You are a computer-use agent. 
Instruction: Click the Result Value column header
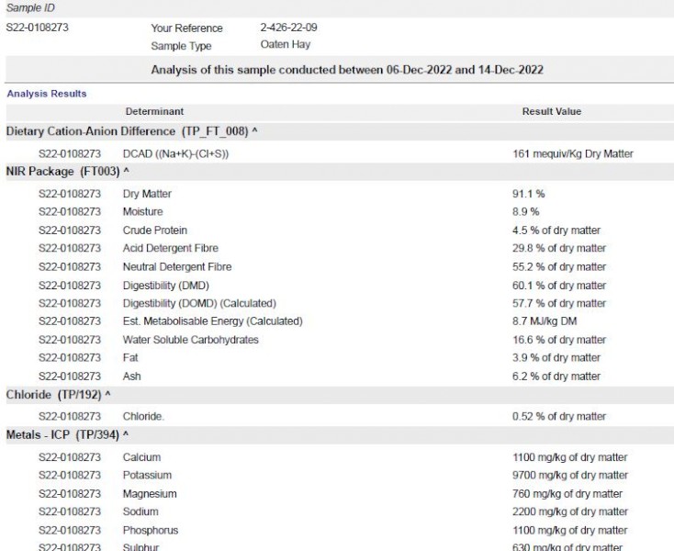tap(551, 111)
